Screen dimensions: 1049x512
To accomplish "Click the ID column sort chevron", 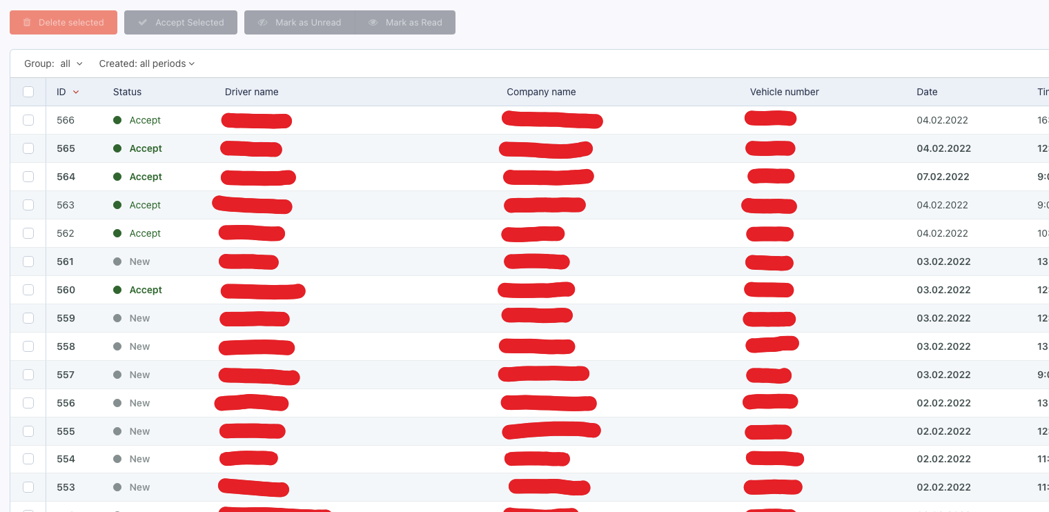I will (x=76, y=91).
